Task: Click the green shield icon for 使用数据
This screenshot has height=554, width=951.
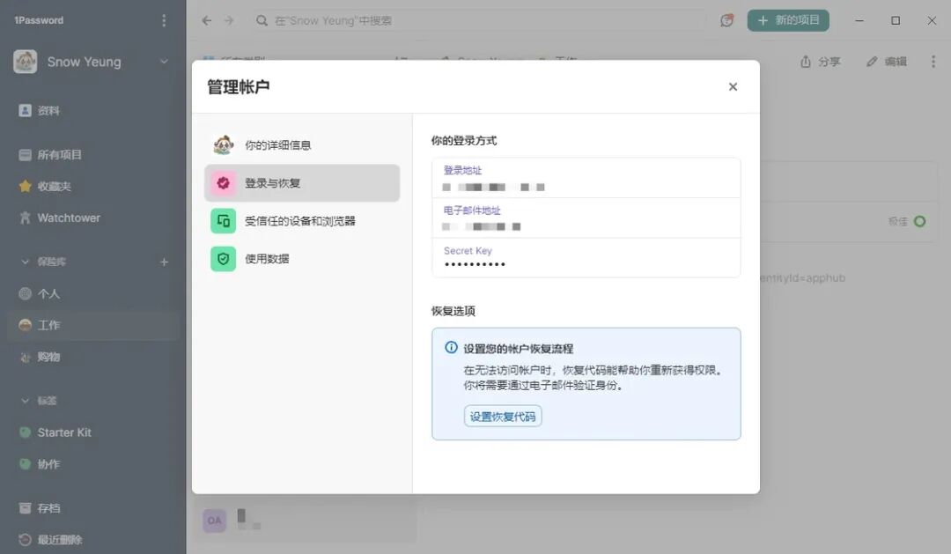Action: pos(223,258)
